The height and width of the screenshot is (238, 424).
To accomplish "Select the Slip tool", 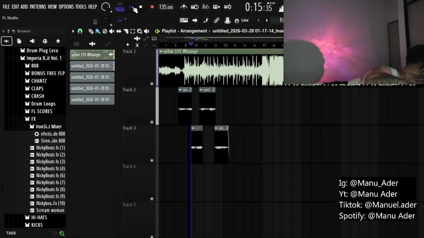I will coord(119,31).
